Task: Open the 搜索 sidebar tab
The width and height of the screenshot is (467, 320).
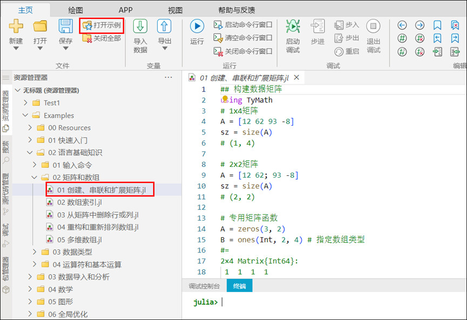Action: coord(6,152)
